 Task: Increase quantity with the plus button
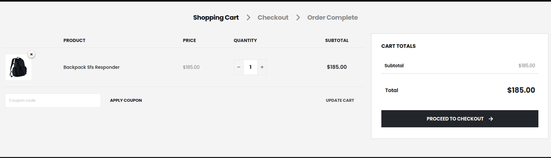[262, 67]
